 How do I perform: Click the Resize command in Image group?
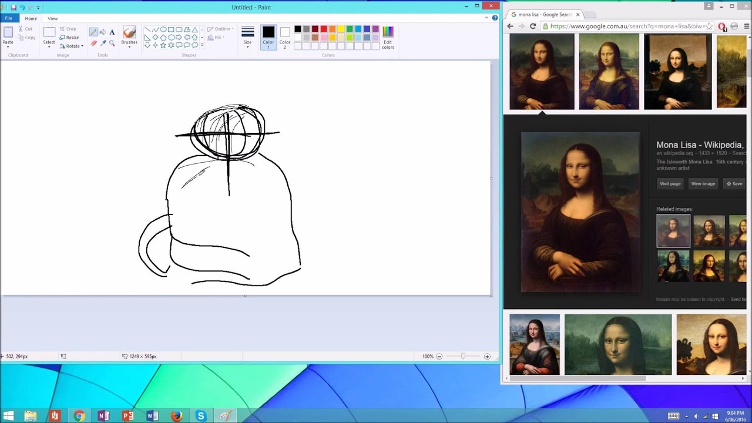[69, 38]
